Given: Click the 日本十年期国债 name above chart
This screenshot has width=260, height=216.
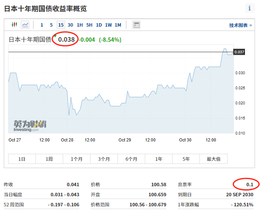Looking at the screenshot, I should pos(30,39).
